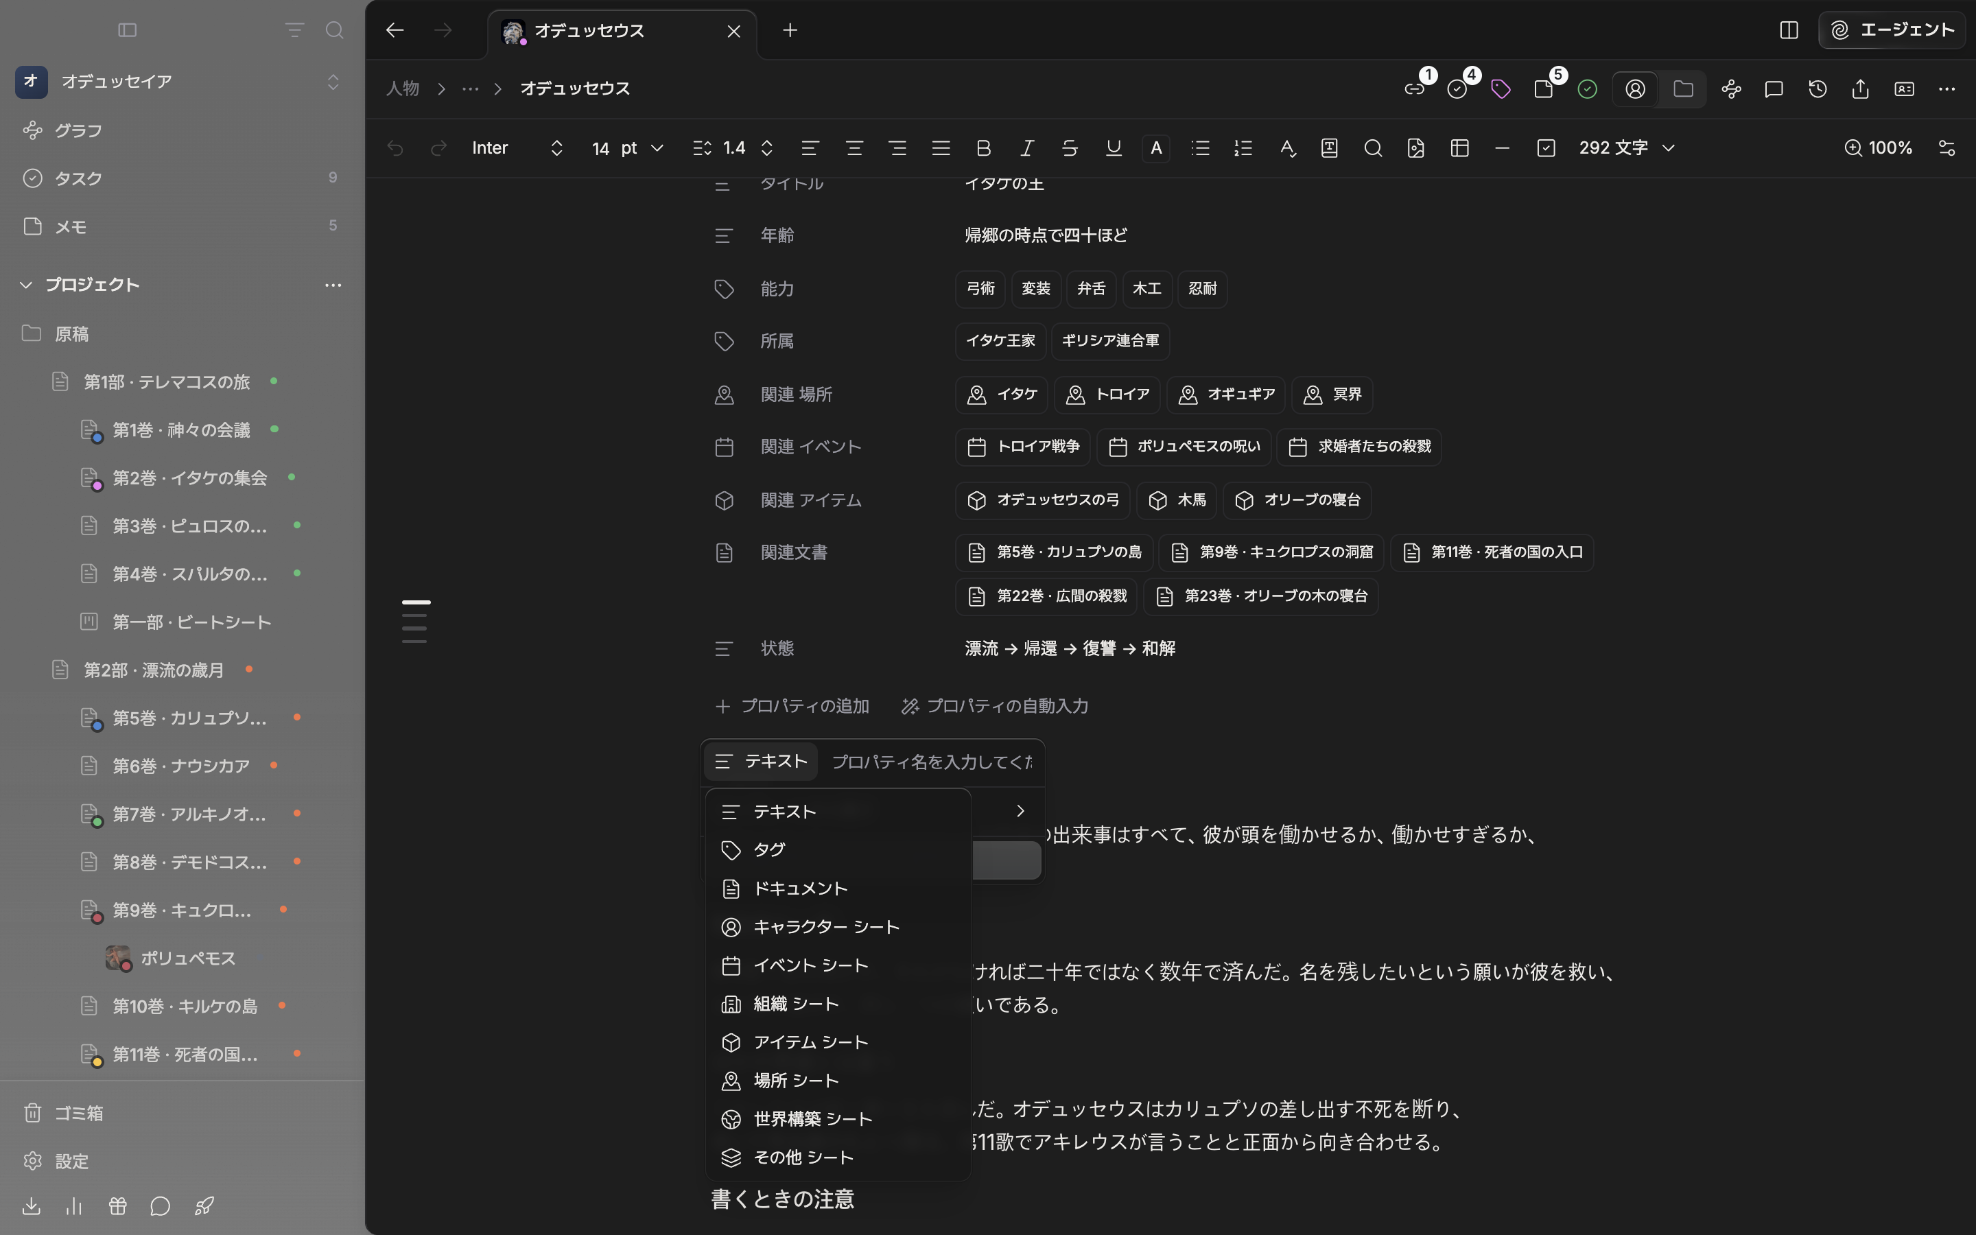The width and height of the screenshot is (1976, 1235).
Task: Open the font size unit dropdown
Action: [x=643, y=148]
